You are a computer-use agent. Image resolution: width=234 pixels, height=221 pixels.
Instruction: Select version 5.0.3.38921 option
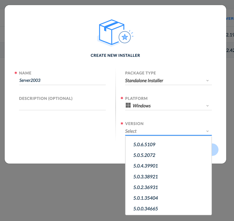click(146, 177)
